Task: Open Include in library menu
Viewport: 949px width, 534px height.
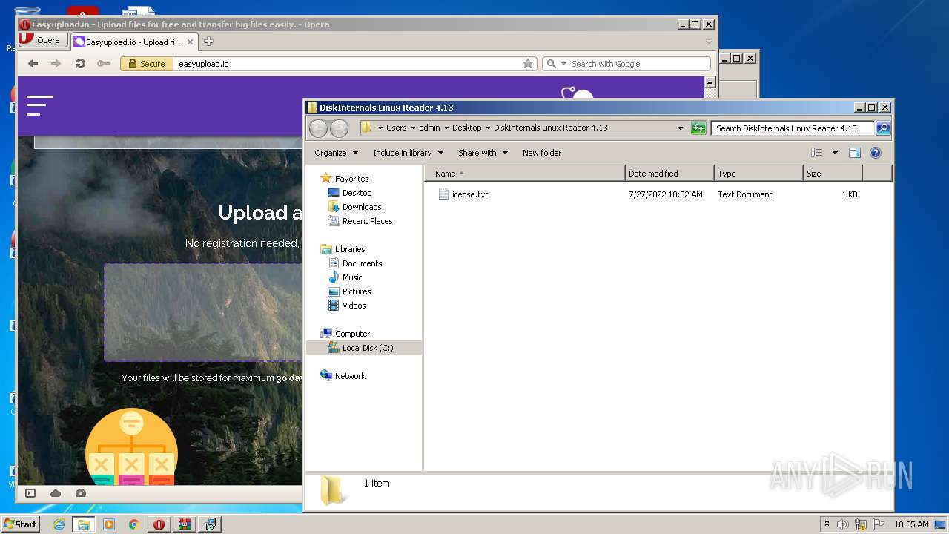Action: (x=408, y=153)
